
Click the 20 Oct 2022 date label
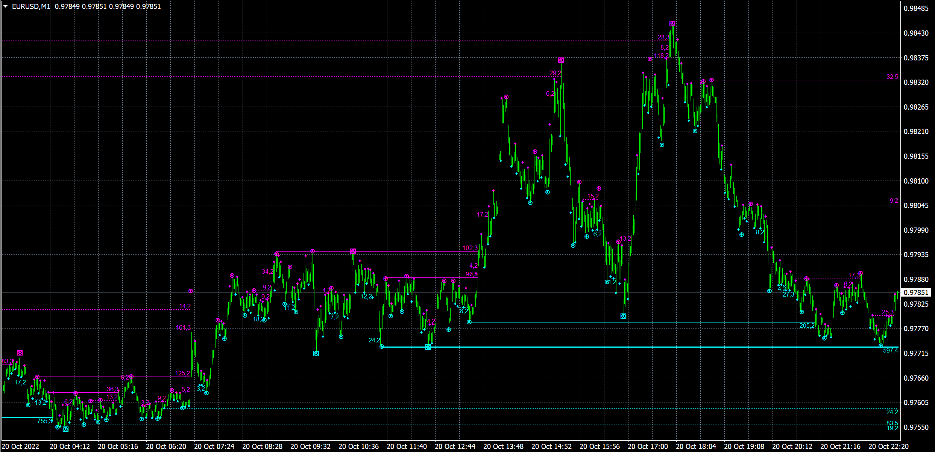click(20, 446)
